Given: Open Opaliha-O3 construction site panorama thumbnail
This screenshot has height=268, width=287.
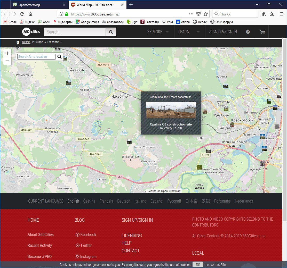Looking at the screenshot, I should (x=171, y=110).
